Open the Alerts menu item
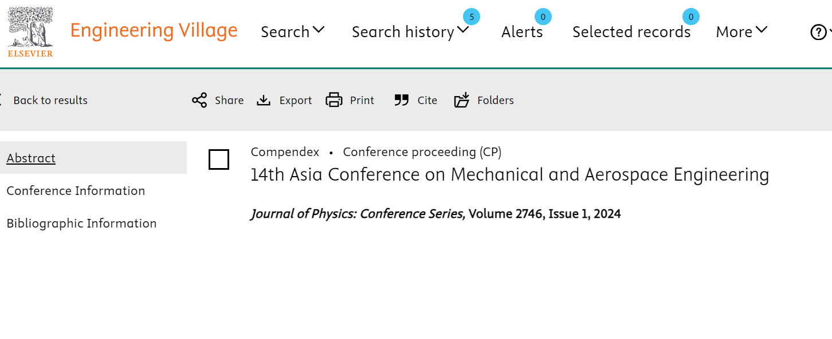The image size is (832, 339). (522, 32)
